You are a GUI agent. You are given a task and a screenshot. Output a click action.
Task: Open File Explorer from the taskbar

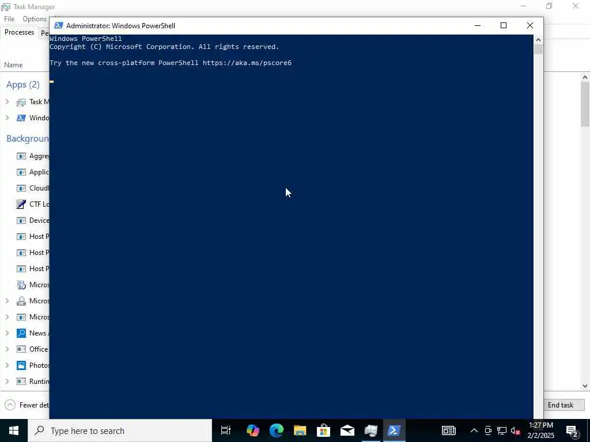300,430
